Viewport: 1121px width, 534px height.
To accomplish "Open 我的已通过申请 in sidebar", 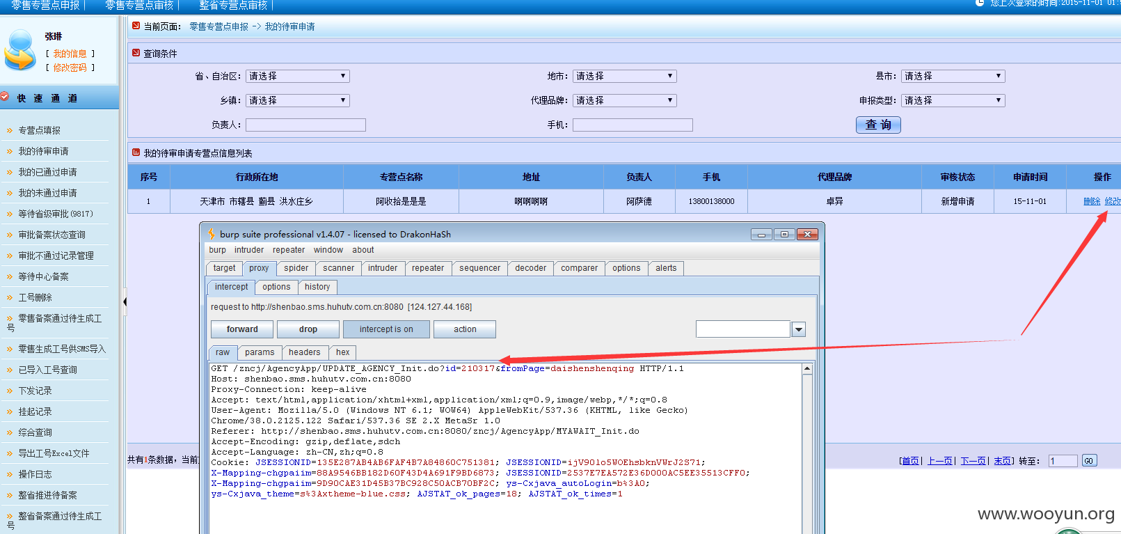I will click(47, 172).
